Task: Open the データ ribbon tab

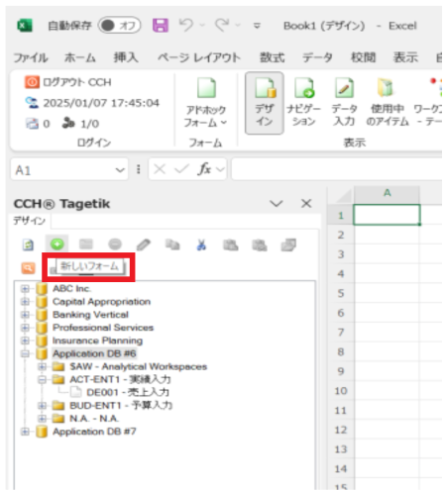Action: tap(317, 57)
